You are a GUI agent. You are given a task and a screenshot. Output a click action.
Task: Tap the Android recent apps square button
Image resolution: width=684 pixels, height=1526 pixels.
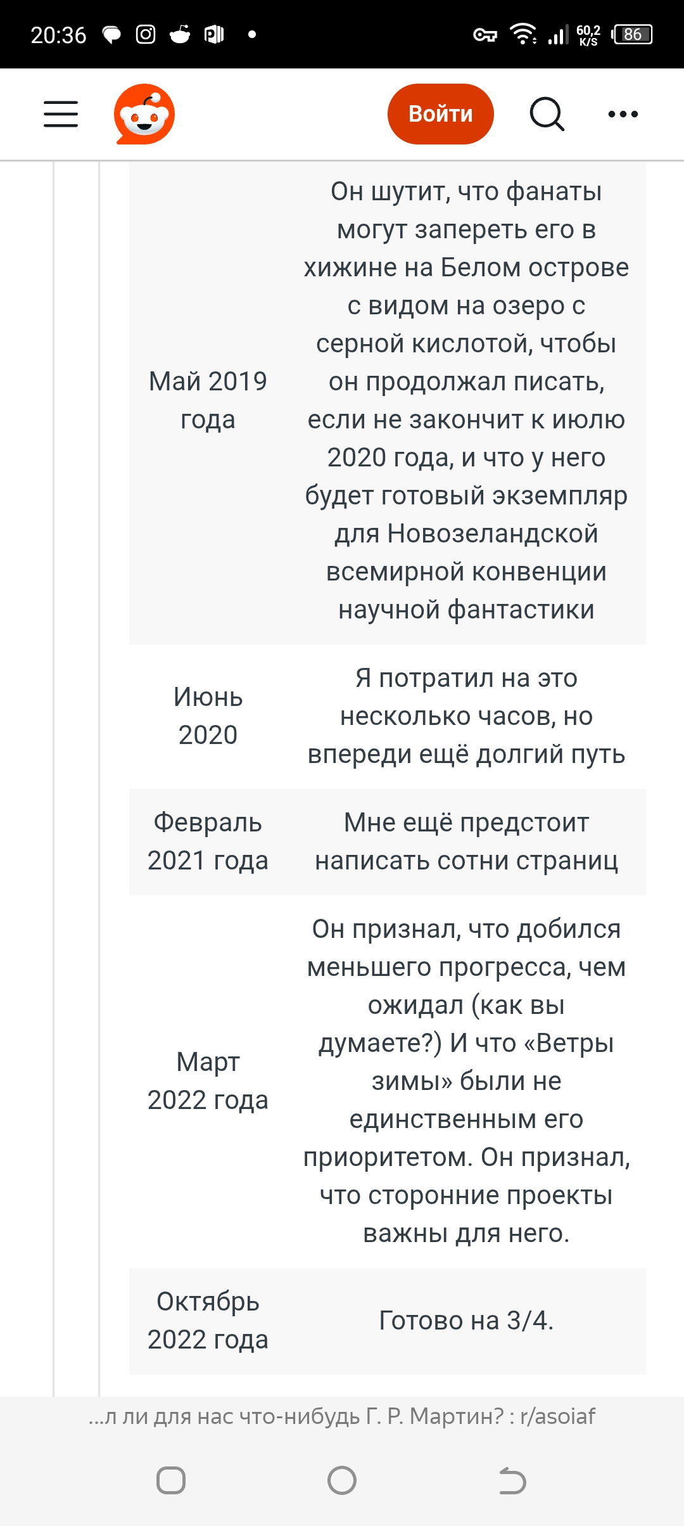171,1480
